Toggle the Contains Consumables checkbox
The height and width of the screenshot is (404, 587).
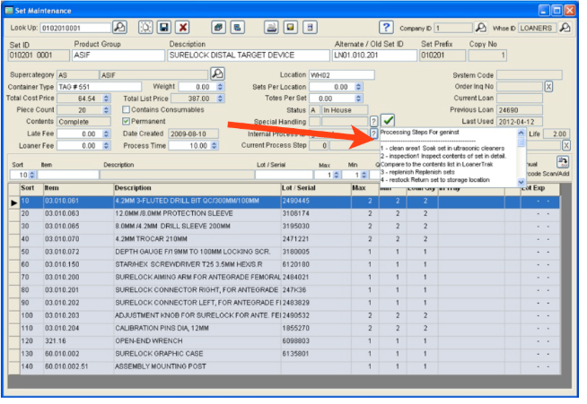(x=127, y=109)
